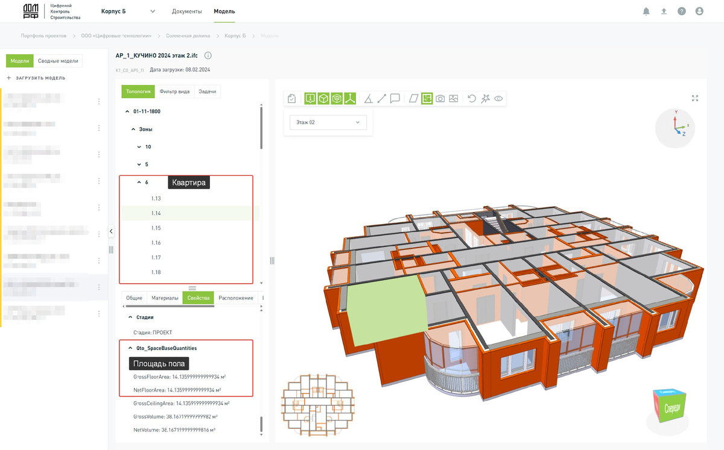Go to ООО «Цифровые технологии» breadcrumb
Screen dimensions: 724x450
click(116, 36)
